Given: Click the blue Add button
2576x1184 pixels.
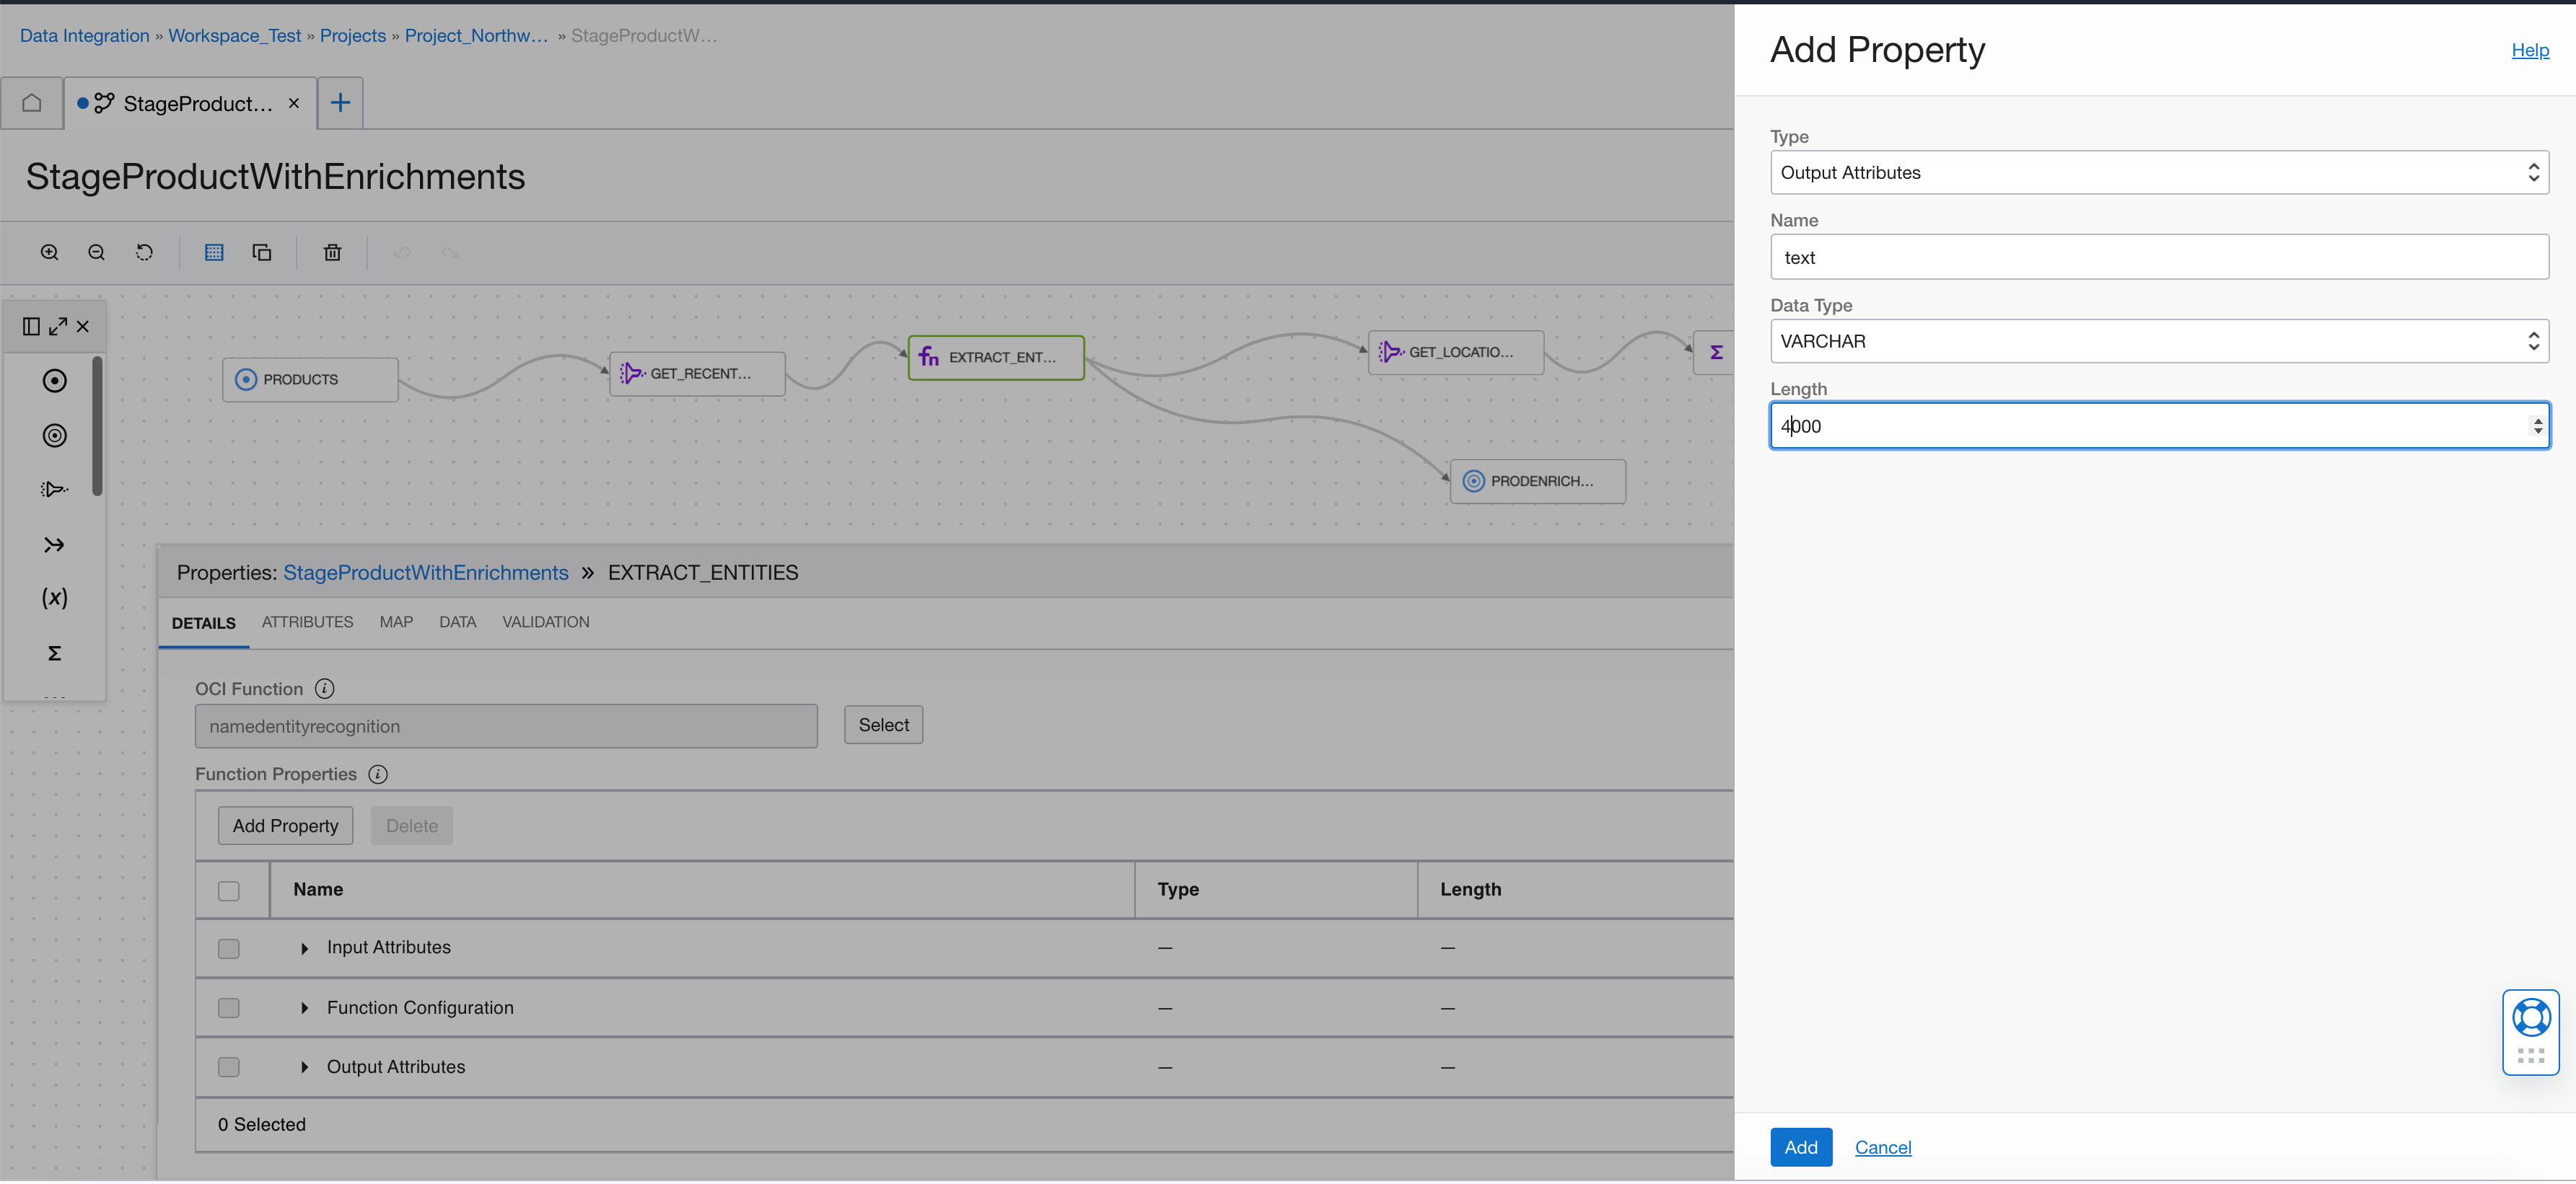Looking at the screenshot, I should click(1800, 1147).
